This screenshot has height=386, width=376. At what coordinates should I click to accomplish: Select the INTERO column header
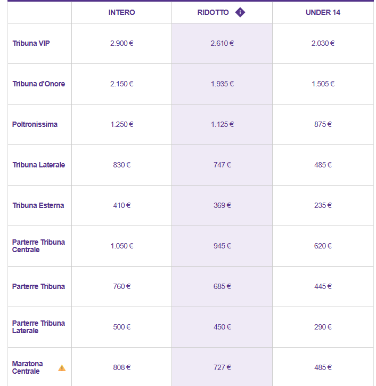pyautogui.click(x=121, y=12)
